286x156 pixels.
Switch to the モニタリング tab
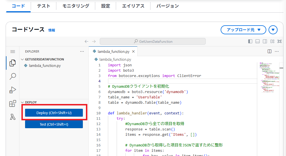(76, 6)
